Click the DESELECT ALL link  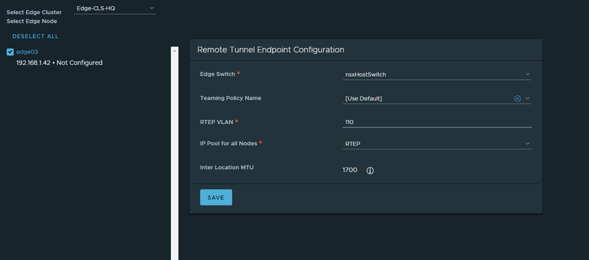pyautogui.click(x=36, y=36)
